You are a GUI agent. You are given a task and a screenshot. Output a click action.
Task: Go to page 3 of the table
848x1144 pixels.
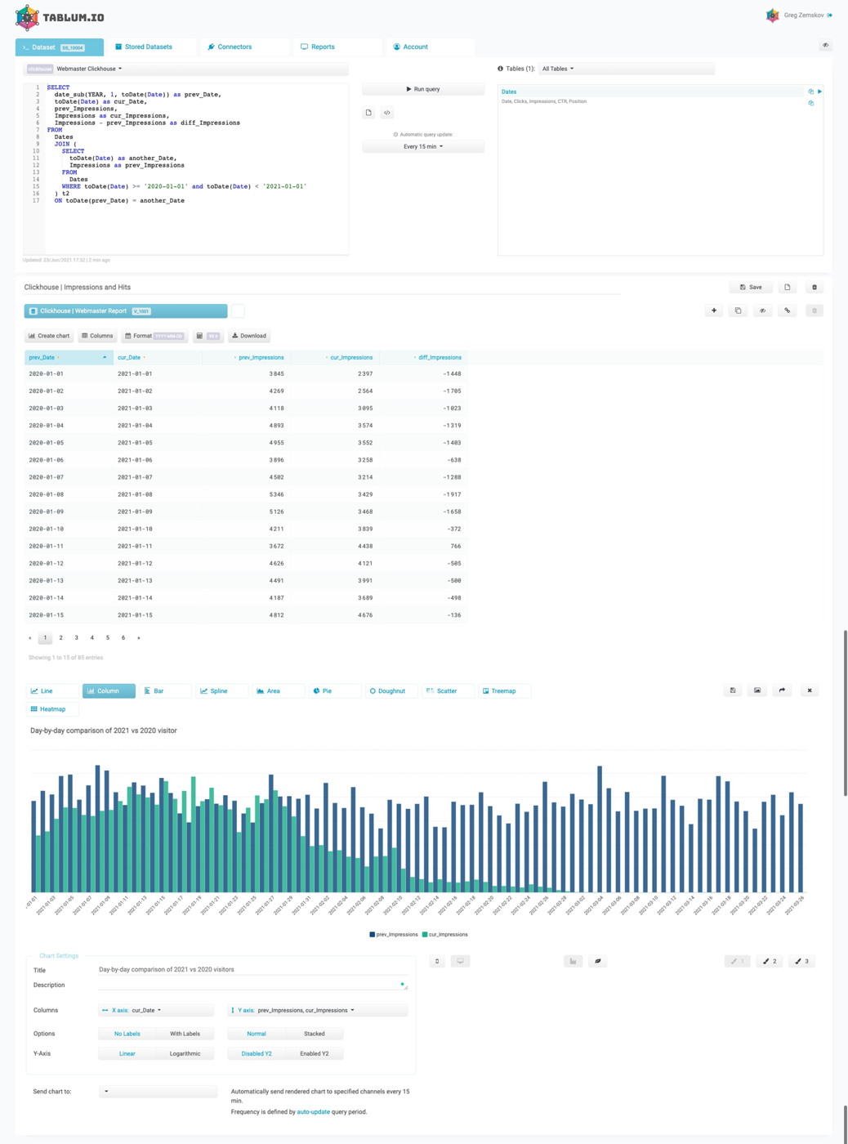[76, 637]
